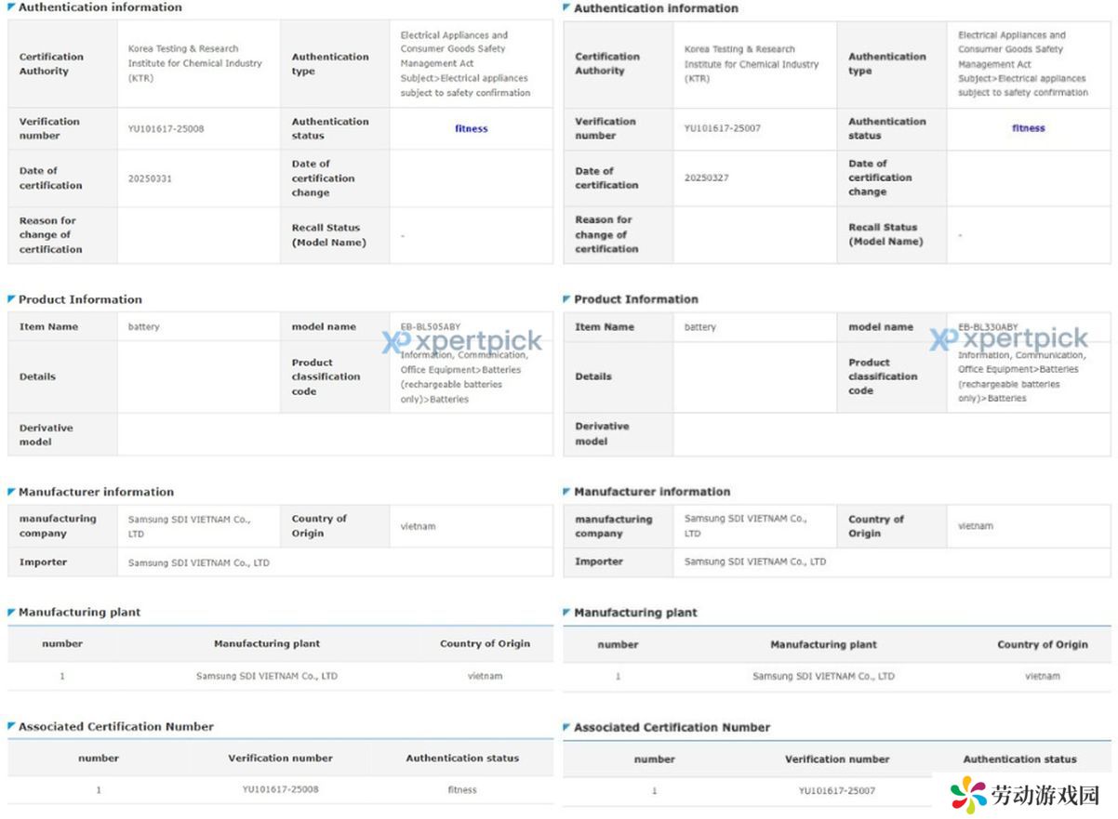The width and height of the screenshot is (1118, 819).
Task: Click "vietnam" in the left Manufacturer information table
Action: tap(418, 527)
